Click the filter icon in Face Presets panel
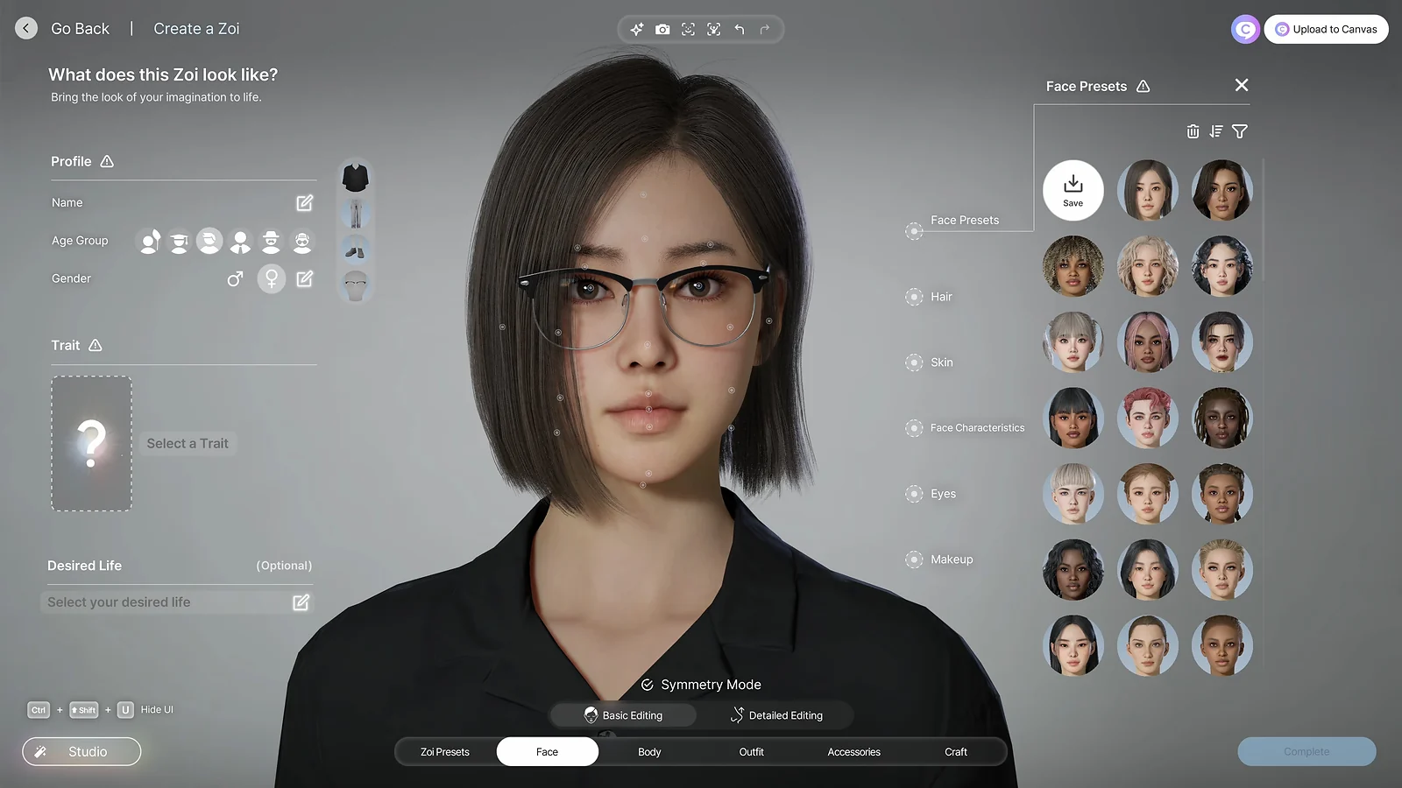Screen dimensions: 1402x788 (x=1239, y=131)
